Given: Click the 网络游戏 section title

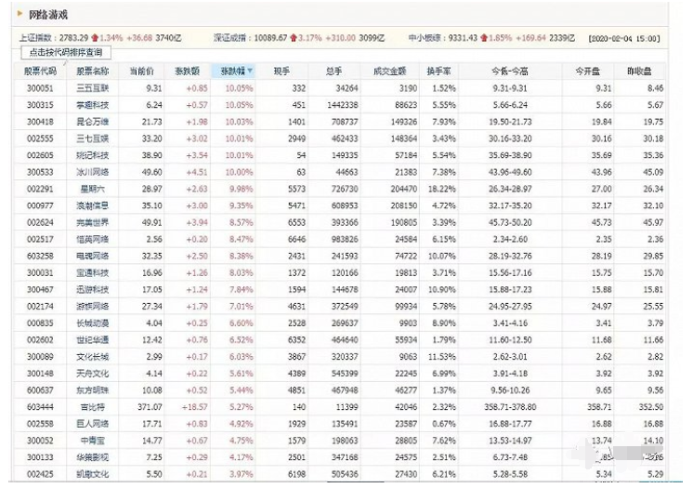Looking at the screenshot, I should 48,15.
